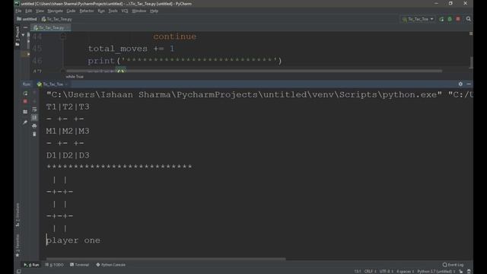Viewport: 487px width, 274px height.
Task: Open the Run menu
Action: [x=101, y=11]
